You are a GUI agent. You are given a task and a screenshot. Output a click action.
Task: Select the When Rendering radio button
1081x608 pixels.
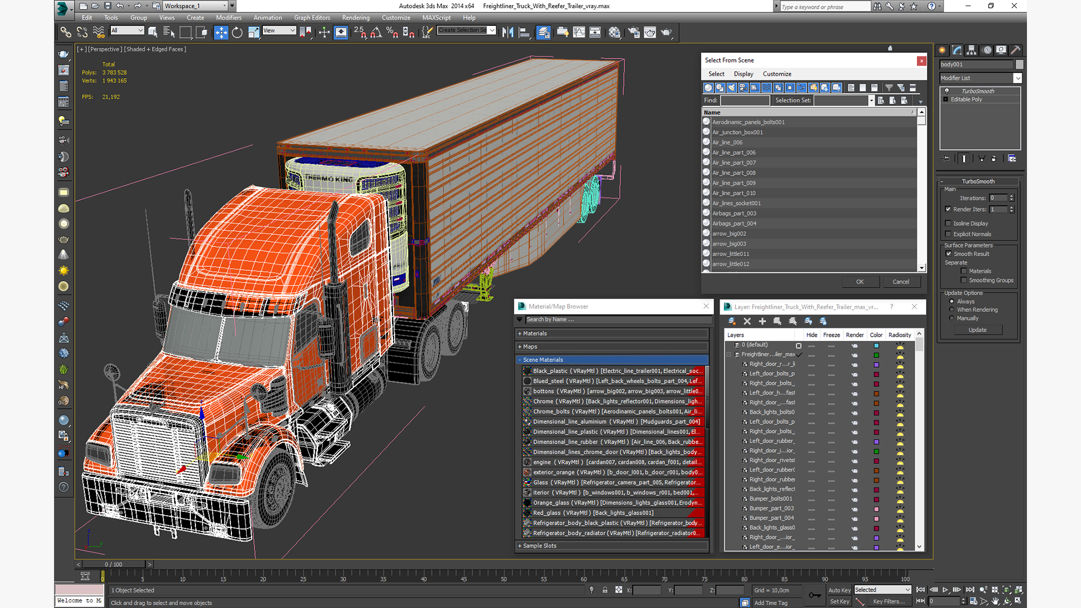(952, 310)
